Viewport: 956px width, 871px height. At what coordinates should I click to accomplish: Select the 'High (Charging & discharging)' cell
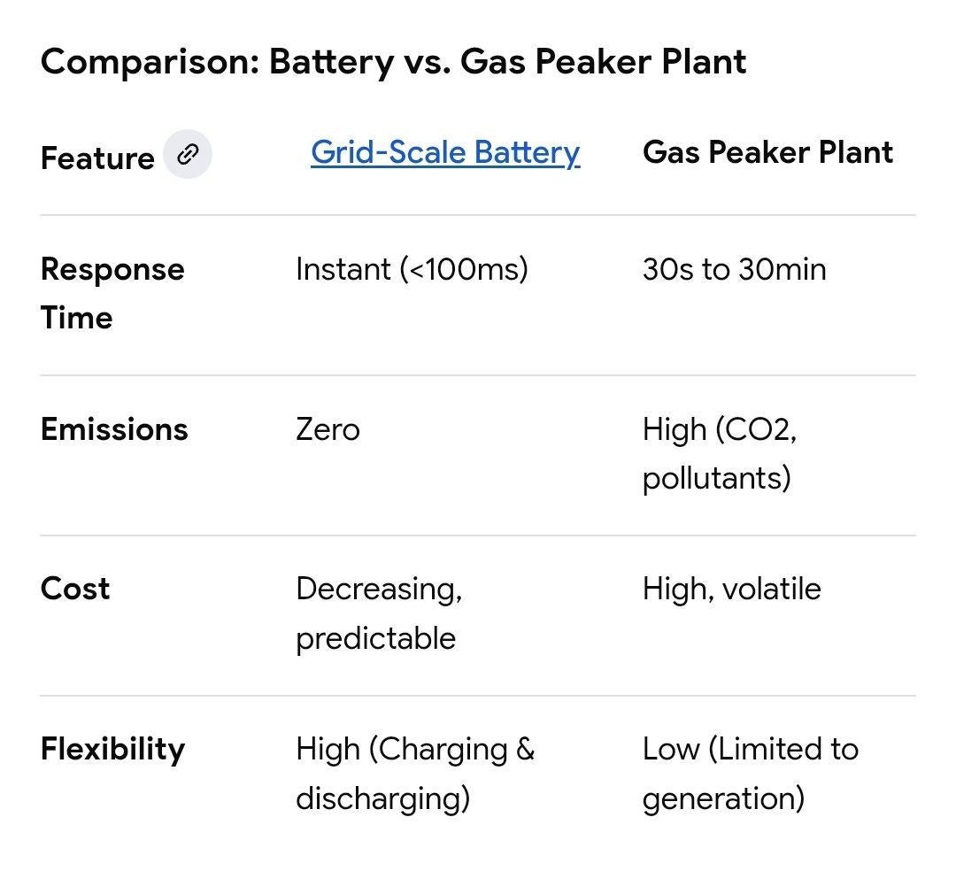[414, 773]
